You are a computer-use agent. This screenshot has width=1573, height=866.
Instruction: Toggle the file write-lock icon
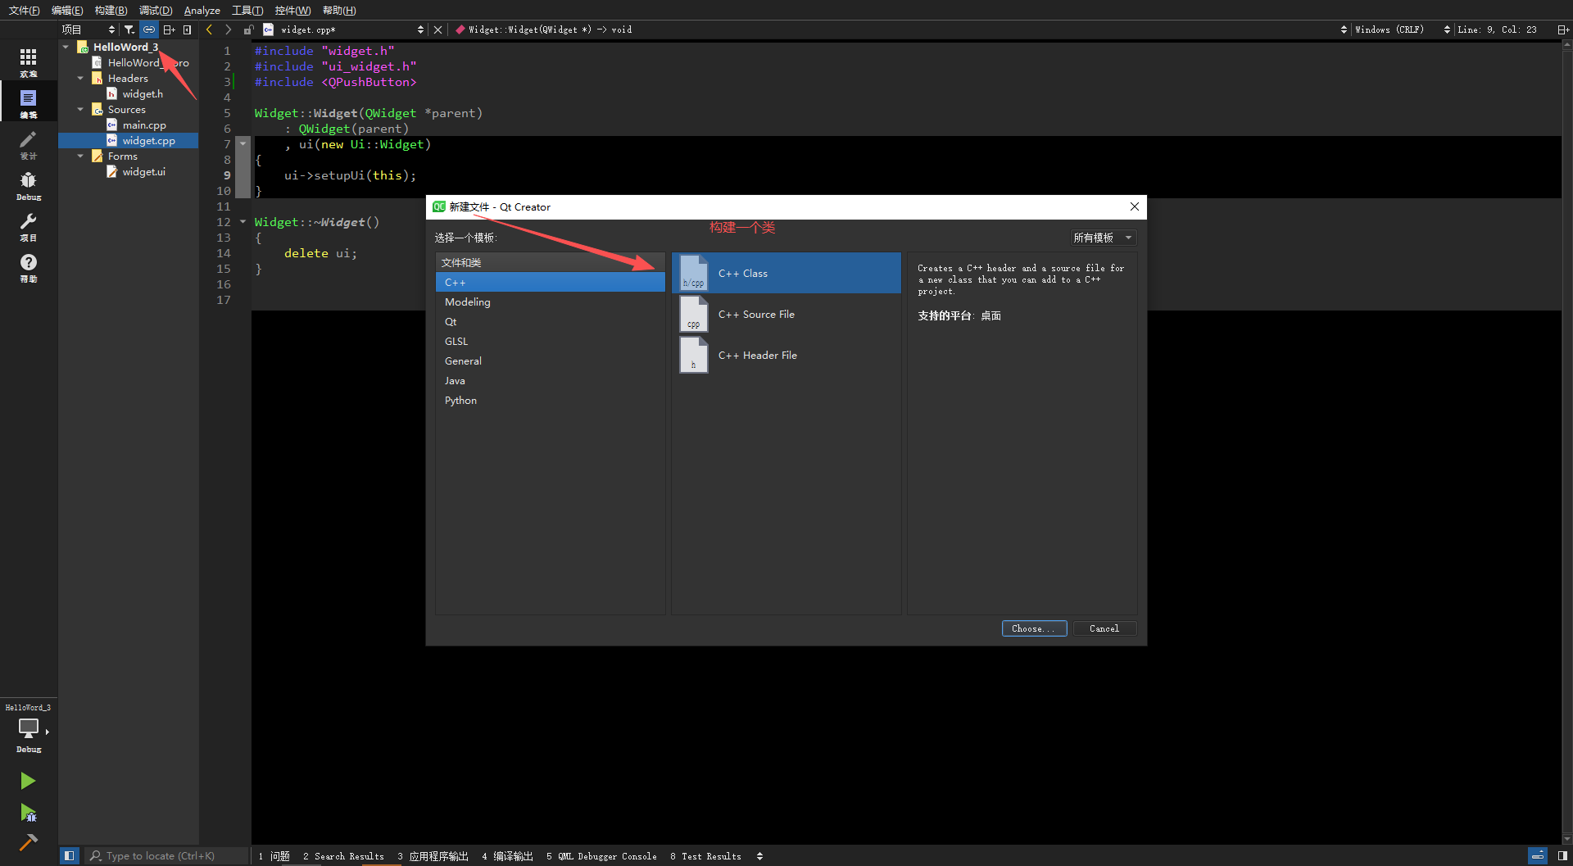click(248, 29)
